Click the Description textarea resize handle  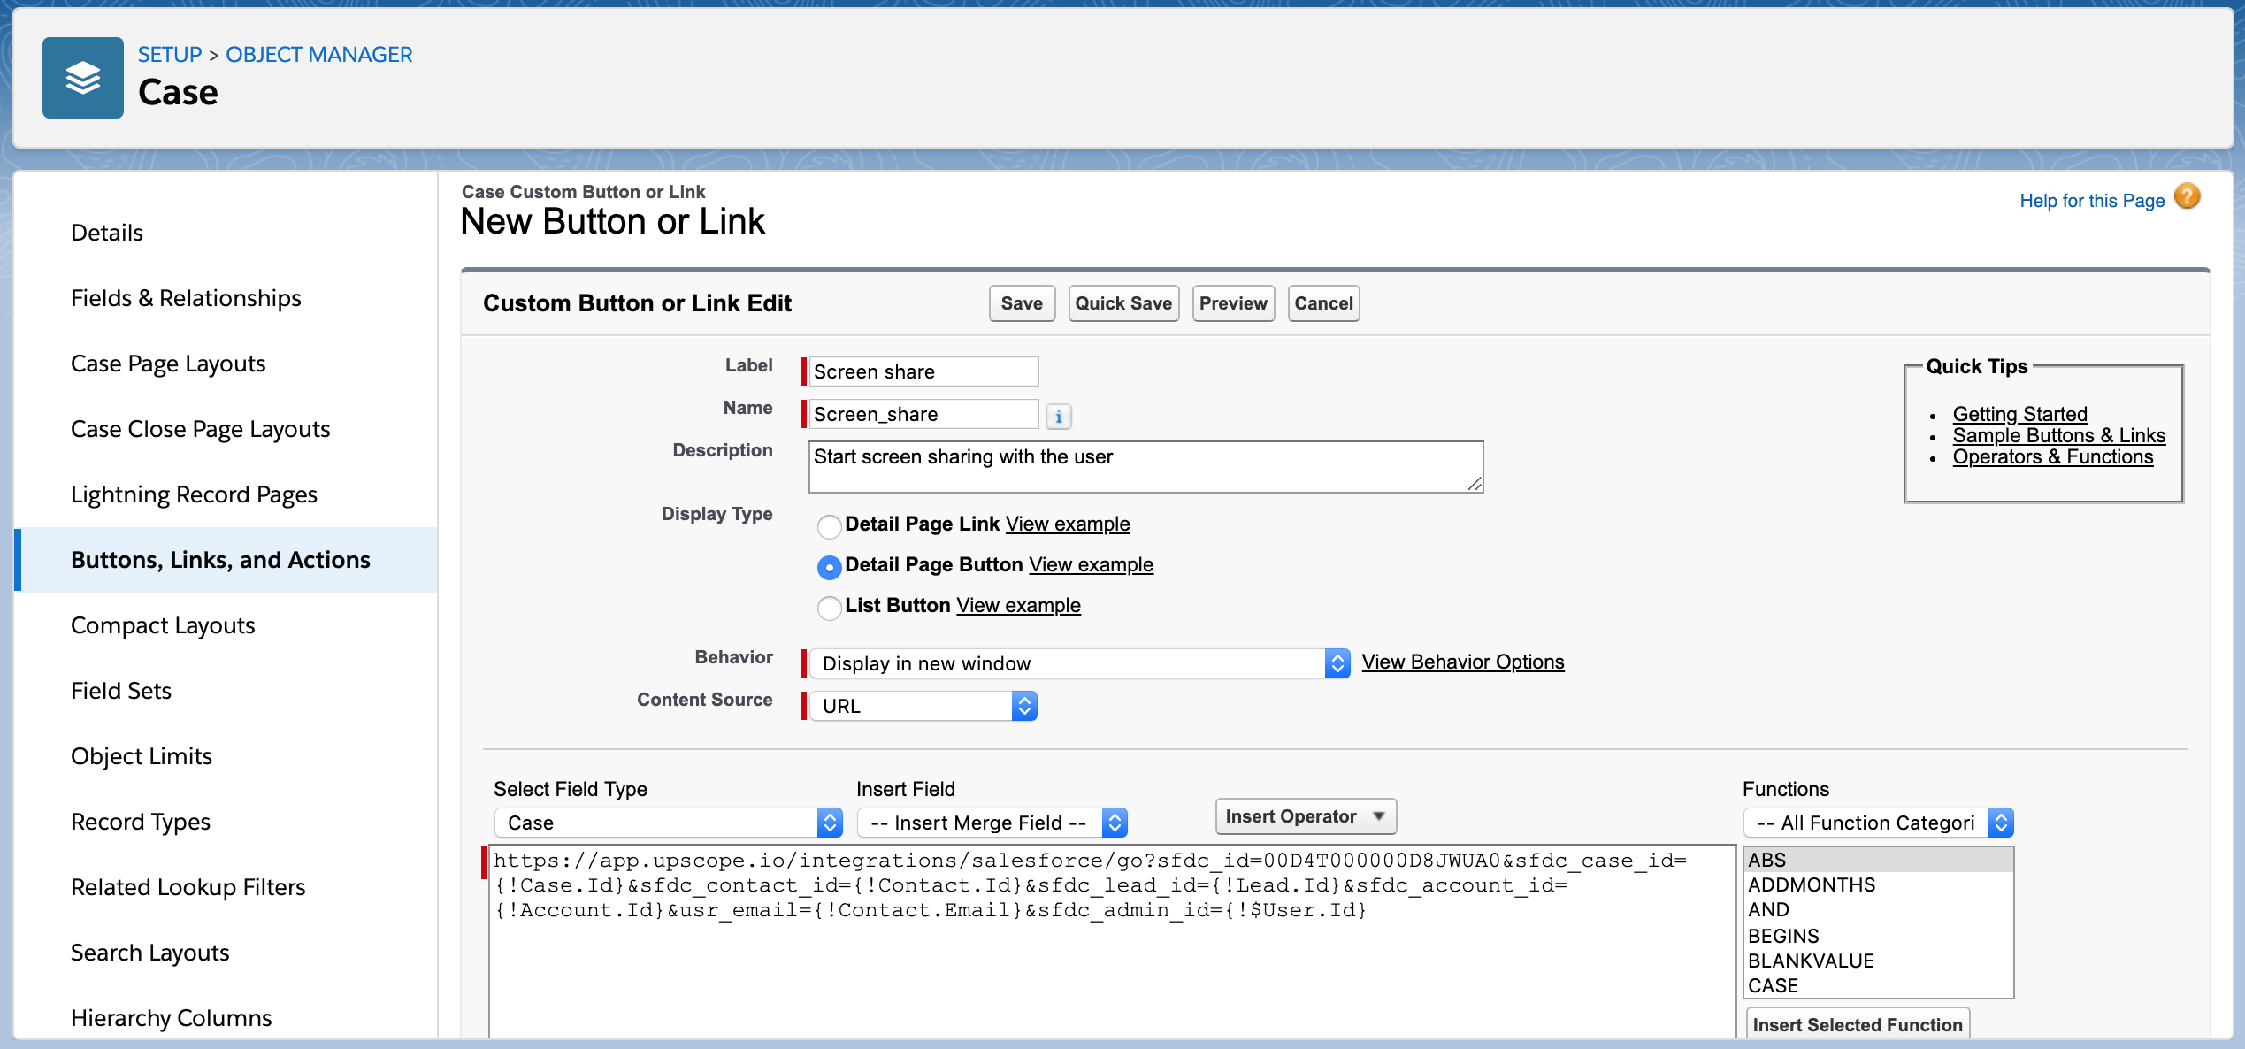[x=1474, y=484]
